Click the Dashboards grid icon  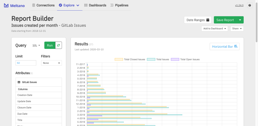click(86, 5)
